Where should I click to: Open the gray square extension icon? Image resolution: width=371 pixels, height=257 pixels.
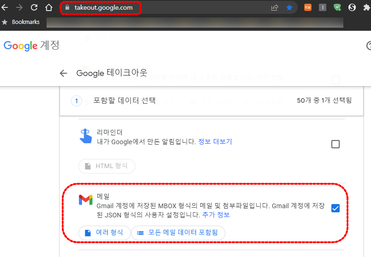tap(323, 7)
